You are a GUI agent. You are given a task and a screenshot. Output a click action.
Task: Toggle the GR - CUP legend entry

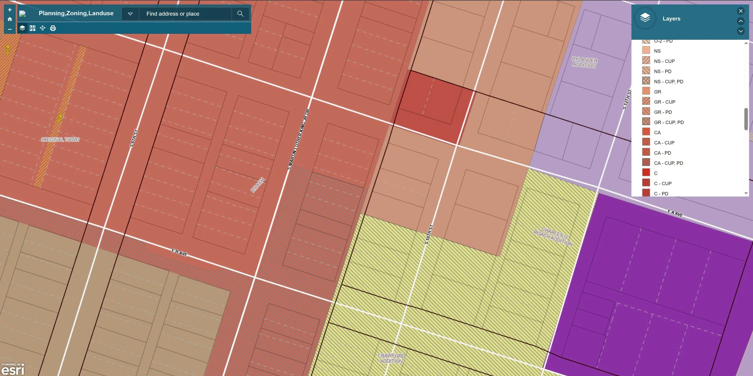tap(664, 102)
